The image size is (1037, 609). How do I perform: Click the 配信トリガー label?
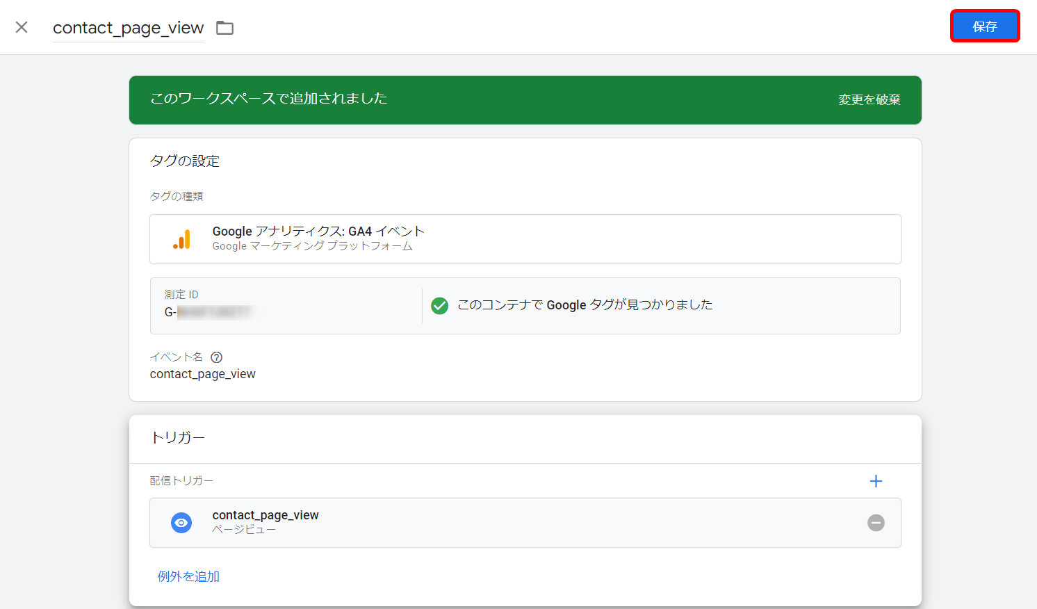pos(181,480)
